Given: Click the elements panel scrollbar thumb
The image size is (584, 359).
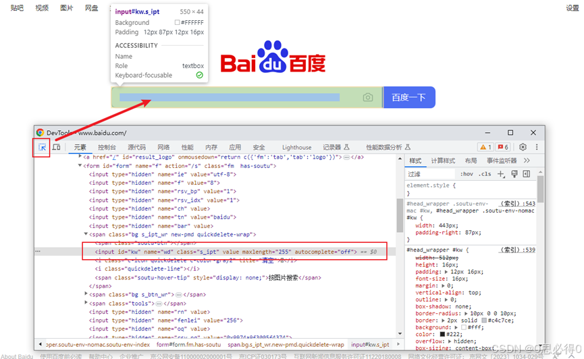Looking at the screenshot, I should pyautogui.click(x=400, y=215).
